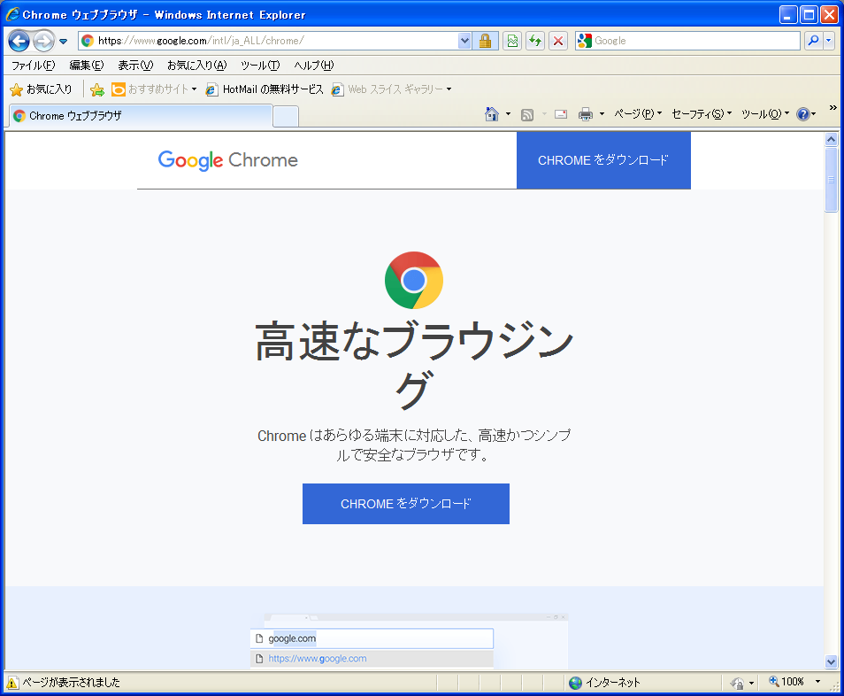Open the ヘルプ(H) menu
Screen dimensions: 844x696
(313, 66)
